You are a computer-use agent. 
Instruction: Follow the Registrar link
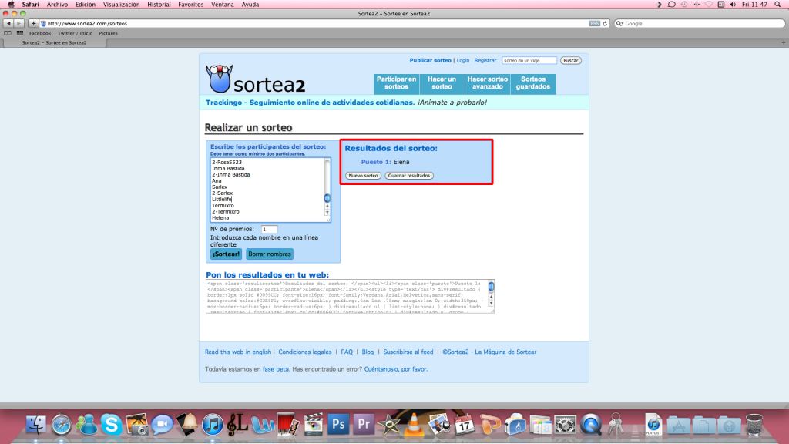coord(485,60)
